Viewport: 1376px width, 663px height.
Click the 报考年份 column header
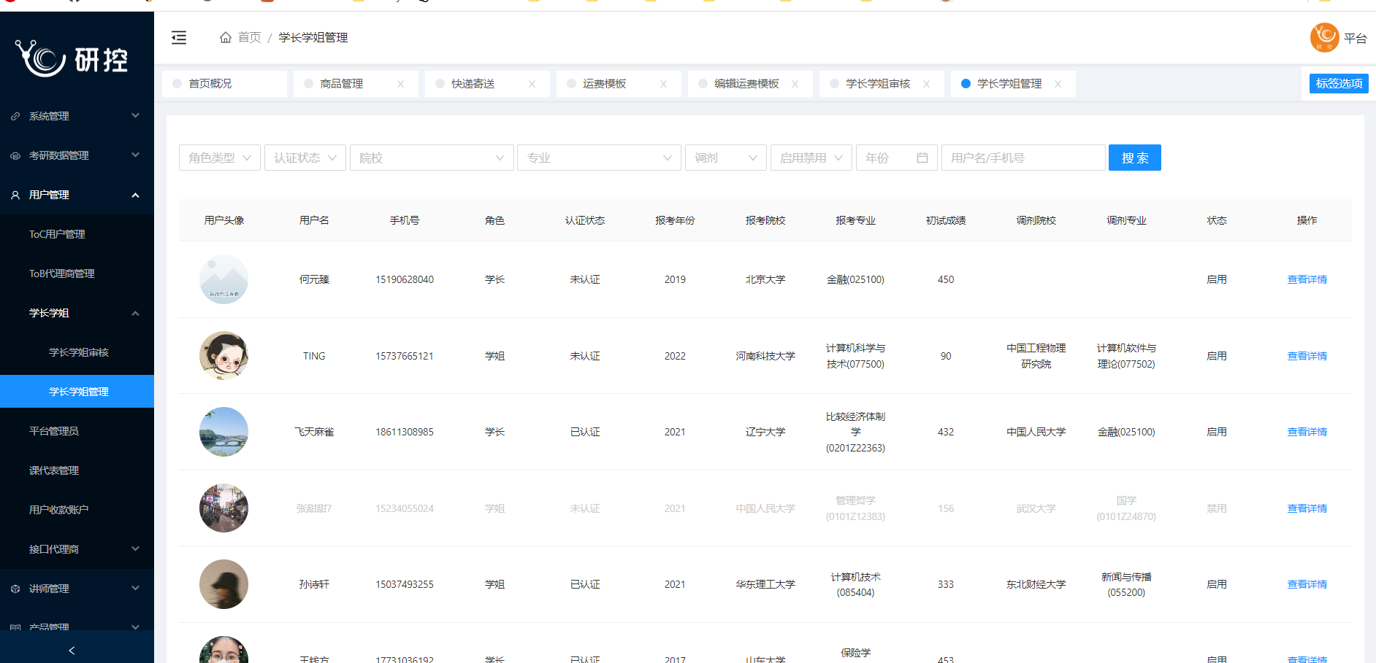[675, 220]
